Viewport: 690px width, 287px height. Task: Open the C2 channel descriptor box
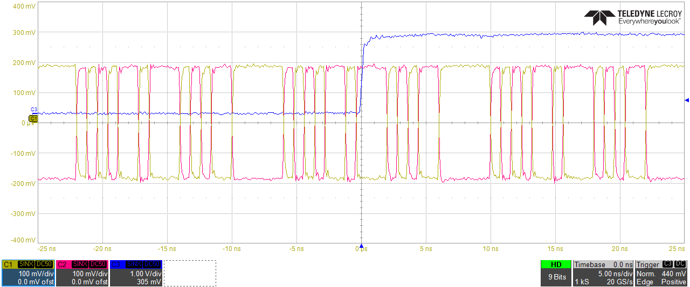(x=82, y=273)
